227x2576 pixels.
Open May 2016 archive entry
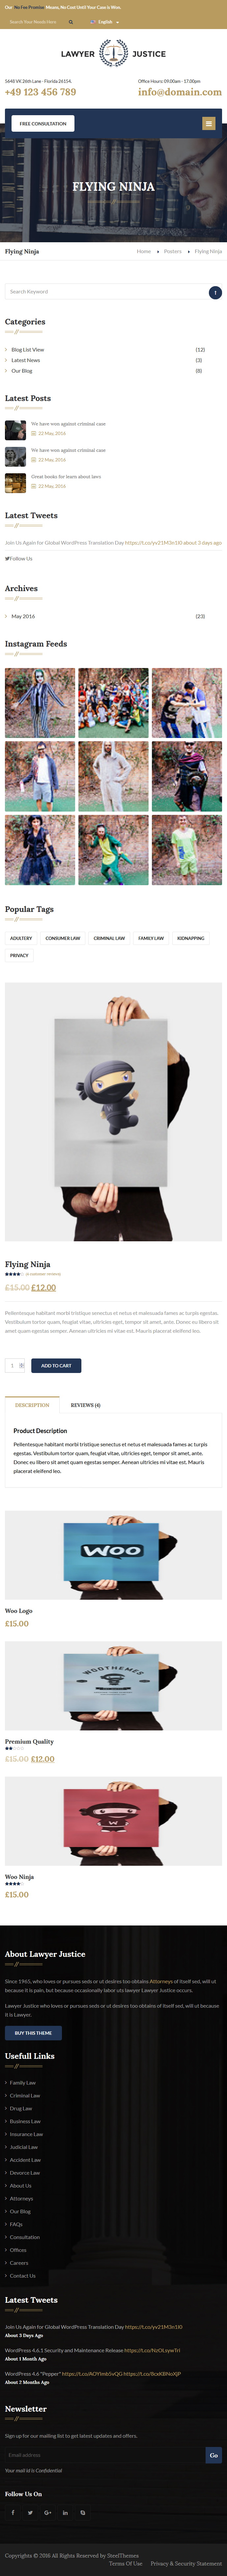[23, 616]
